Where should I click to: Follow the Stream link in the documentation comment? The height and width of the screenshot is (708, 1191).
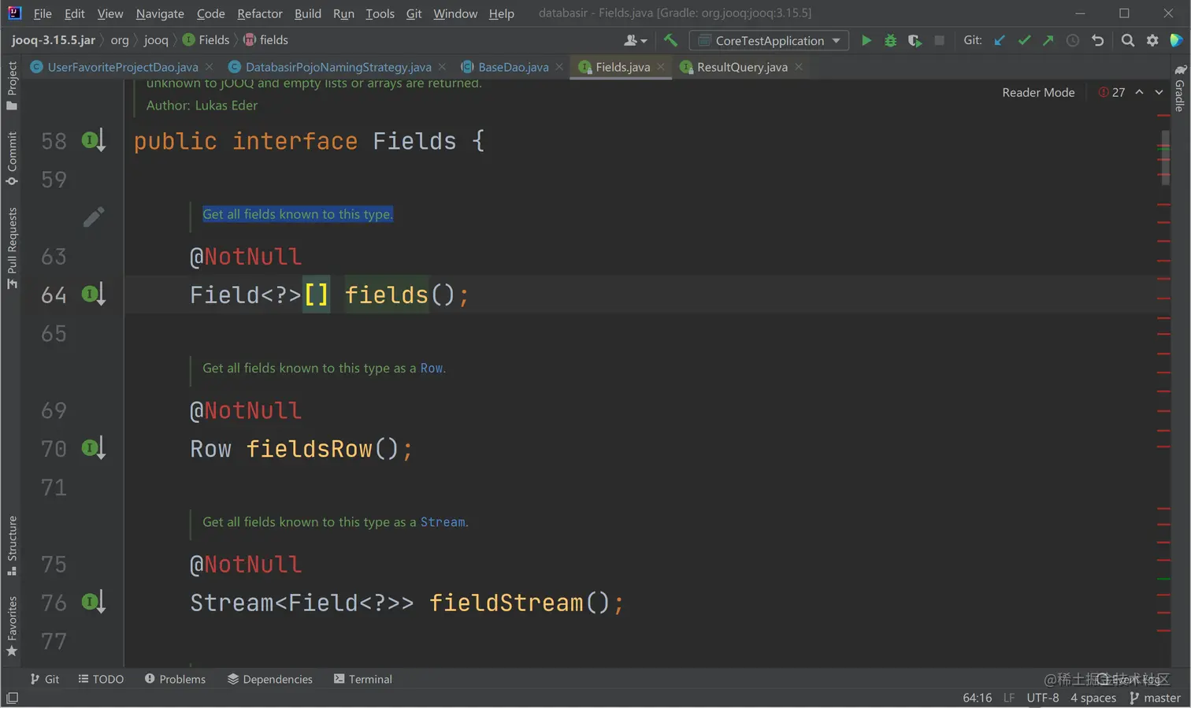coord(443,522)
